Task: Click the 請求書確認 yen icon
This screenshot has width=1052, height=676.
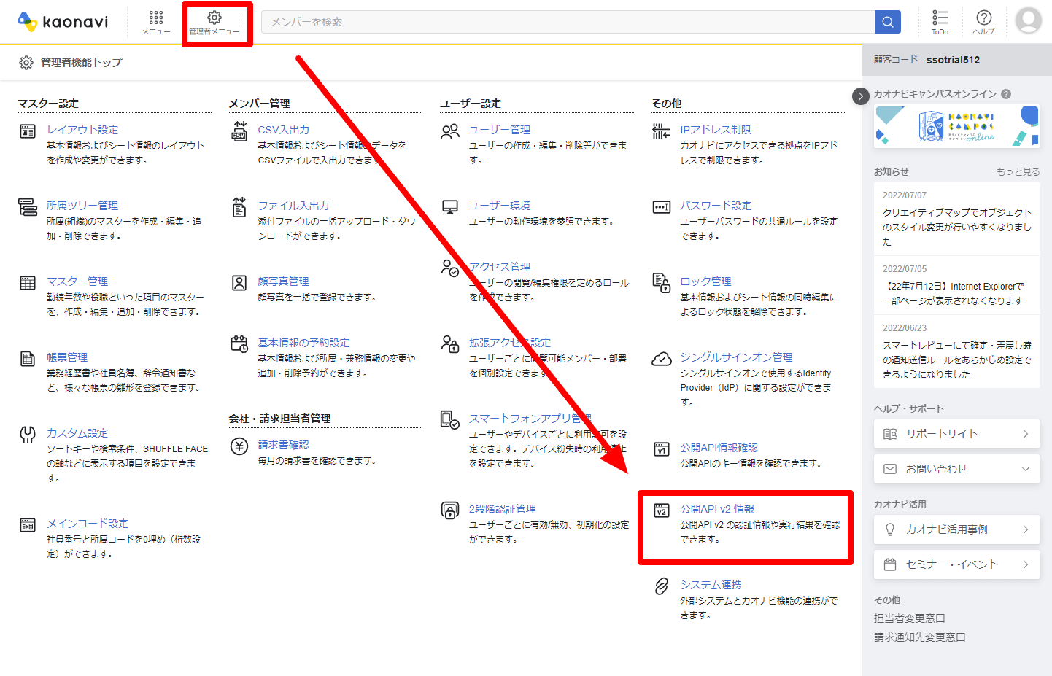Action: coord(239,446)
